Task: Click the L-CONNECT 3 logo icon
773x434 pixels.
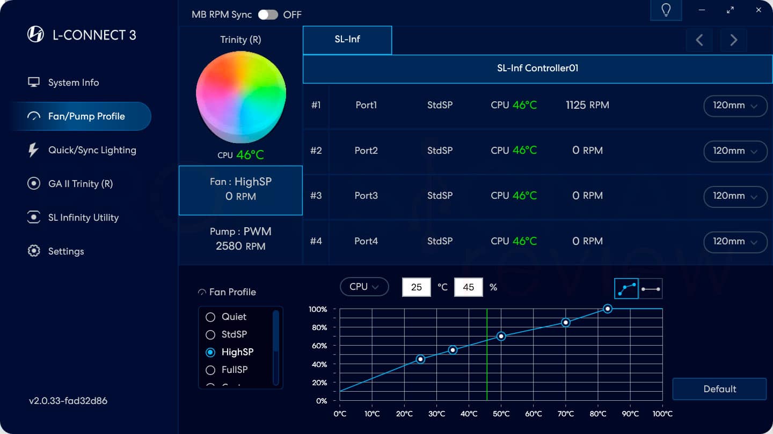Action: [35, 35]
